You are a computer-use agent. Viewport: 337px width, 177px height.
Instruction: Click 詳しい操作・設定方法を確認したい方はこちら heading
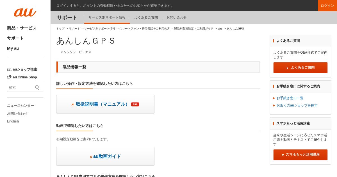[94, 83]
